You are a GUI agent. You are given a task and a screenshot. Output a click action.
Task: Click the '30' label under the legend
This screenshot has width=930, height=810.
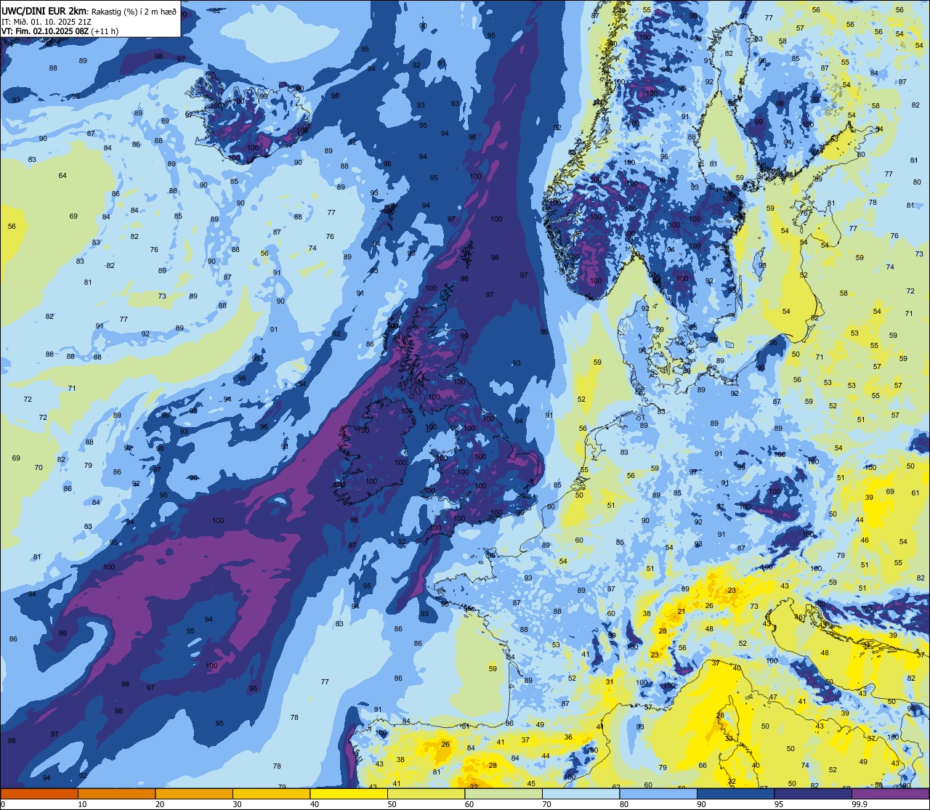(238, 804)
